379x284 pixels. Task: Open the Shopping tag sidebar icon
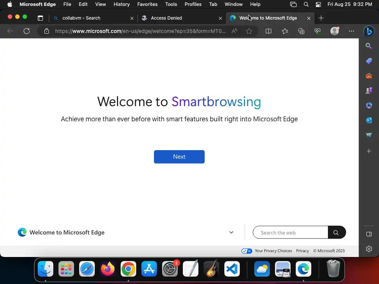[369, 61]
